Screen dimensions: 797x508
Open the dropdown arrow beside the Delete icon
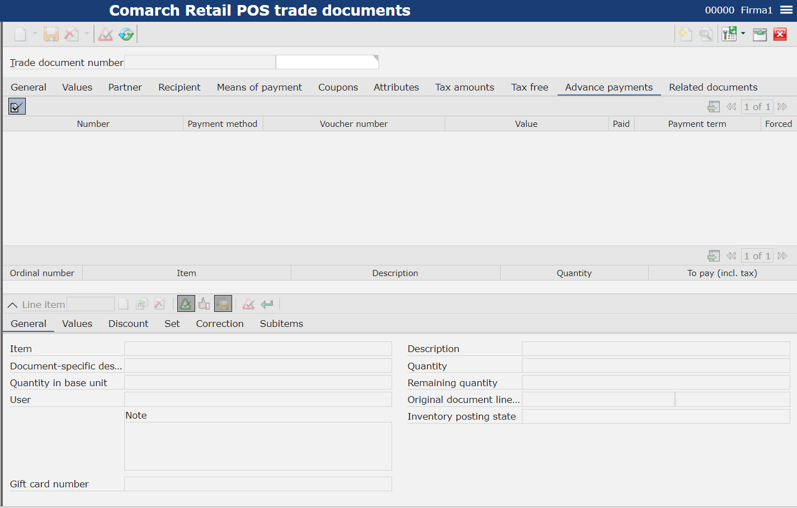[87, 34]
